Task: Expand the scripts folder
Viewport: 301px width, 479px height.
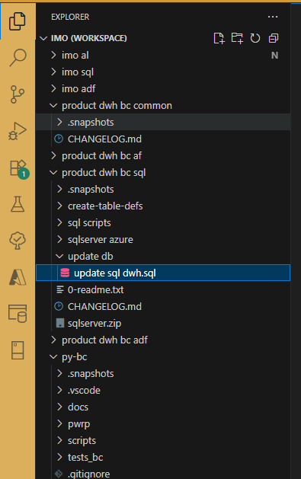Action: click(59, 440)
